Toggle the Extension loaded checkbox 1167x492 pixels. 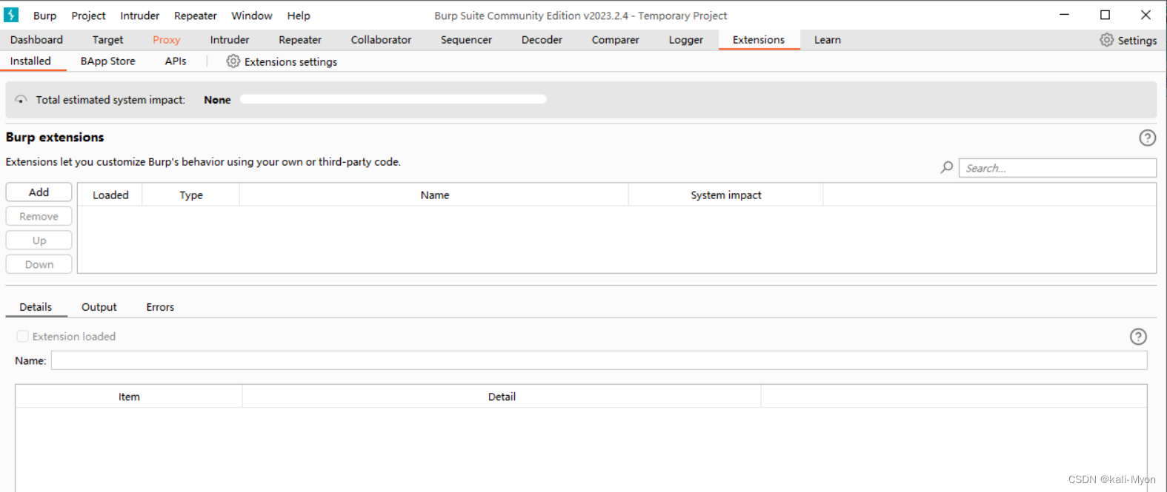click(x=23, y=337)
